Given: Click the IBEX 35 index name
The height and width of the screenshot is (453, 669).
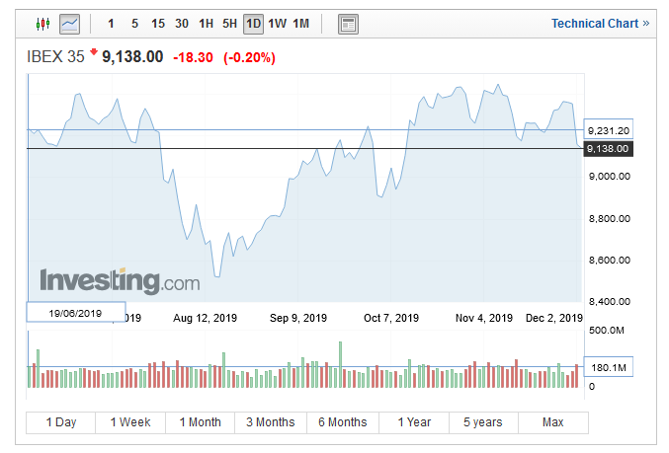Looking at the screenshot, I should tap(55, 56).
